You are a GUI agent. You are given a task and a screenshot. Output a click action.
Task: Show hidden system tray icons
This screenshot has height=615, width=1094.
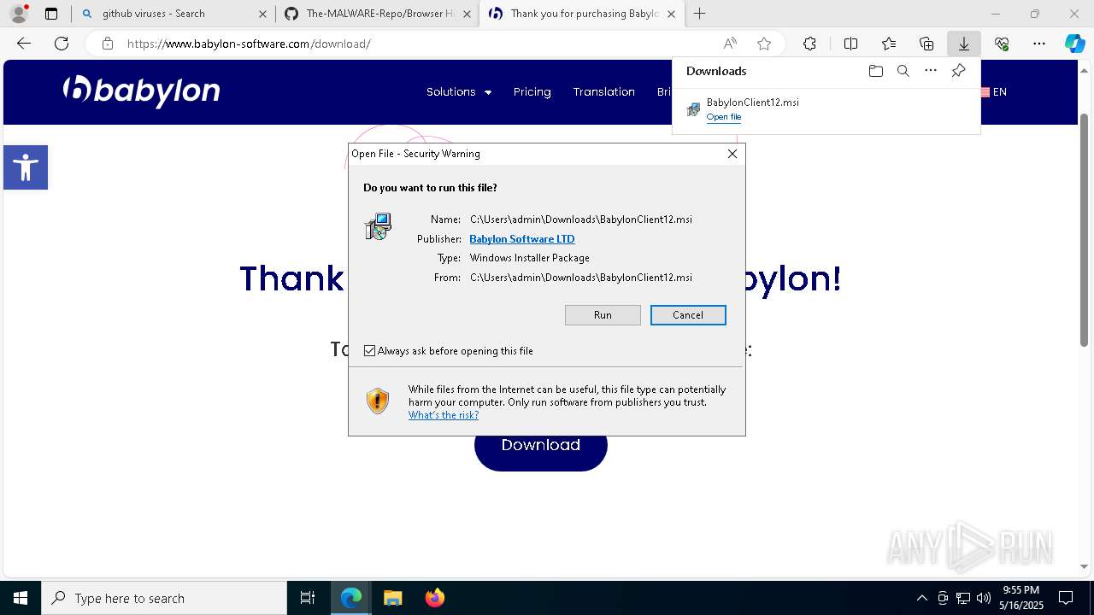click(x=921, y=598)
